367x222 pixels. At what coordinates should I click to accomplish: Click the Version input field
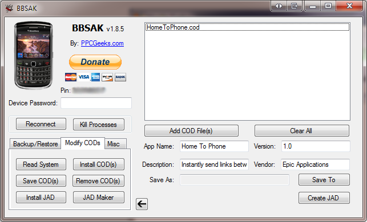316,146
